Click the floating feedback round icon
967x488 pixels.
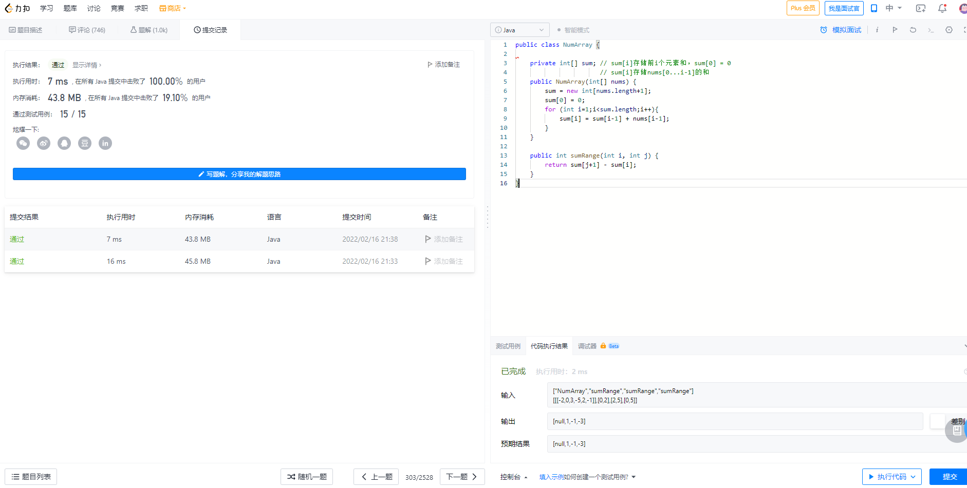957,431
